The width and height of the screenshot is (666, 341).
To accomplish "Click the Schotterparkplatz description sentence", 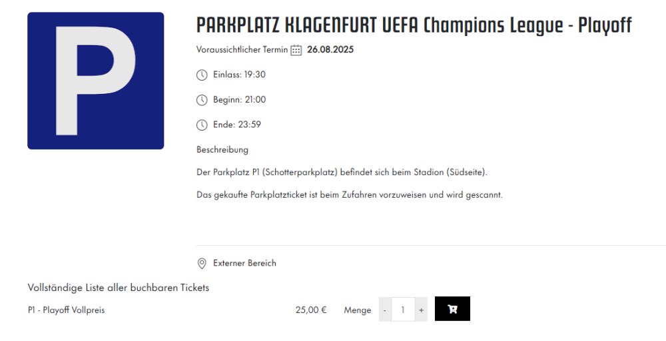I will (x=342, y=172).
